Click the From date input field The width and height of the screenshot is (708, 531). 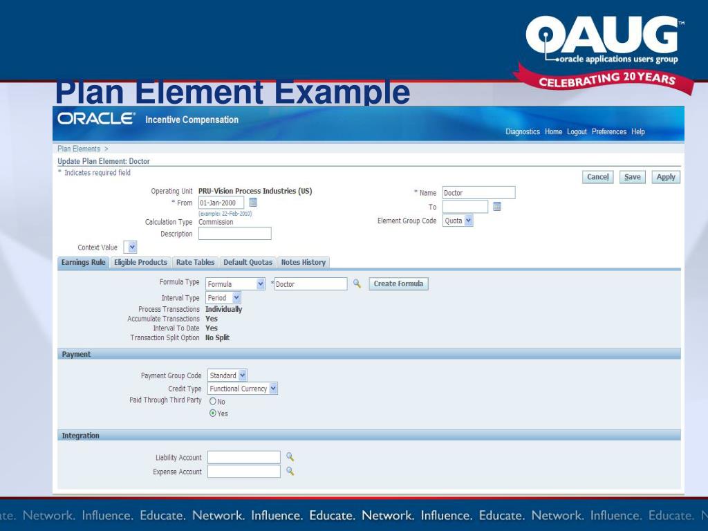pos(221,203)
